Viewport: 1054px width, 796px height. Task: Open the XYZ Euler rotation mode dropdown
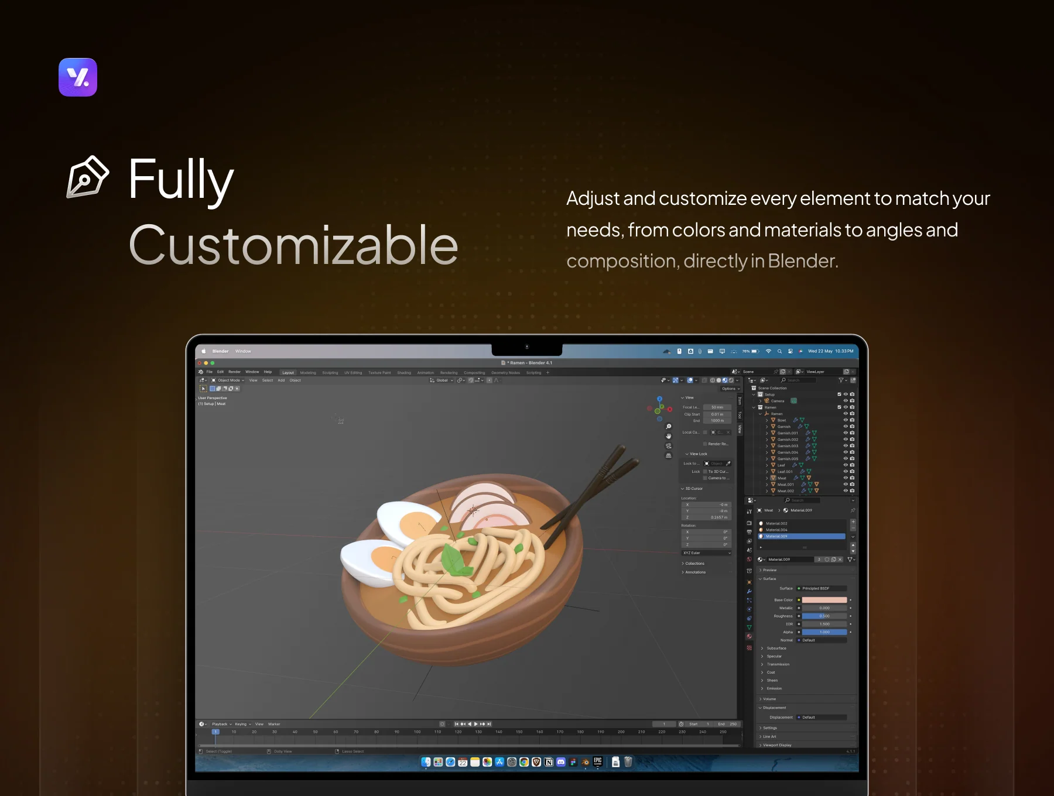707,553
